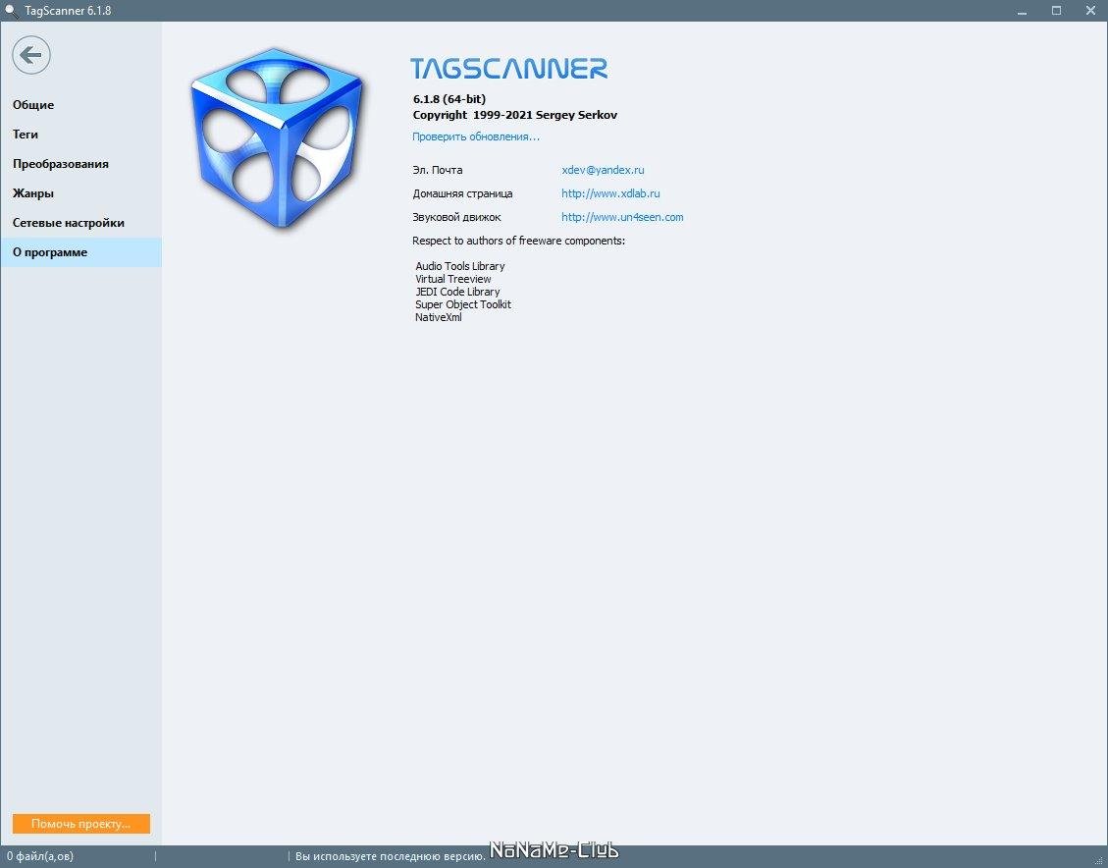Open the http://www.un4seen.com link
The height and width of the screenshot is (868, 1108).
tap(622, 217)
